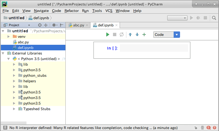Open the Tools menu

tap(97, 11)
